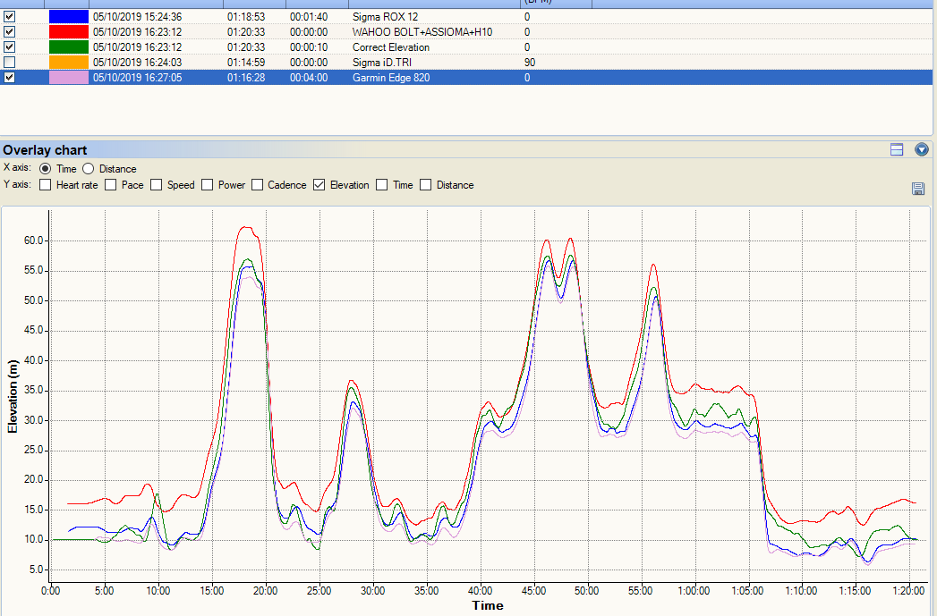Turn off the Elevation Y axis checkbox
Image resolution: width=937 pixels, height=616 pixels.
(319, 185)
